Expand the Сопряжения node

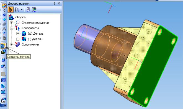coord(11,45)
